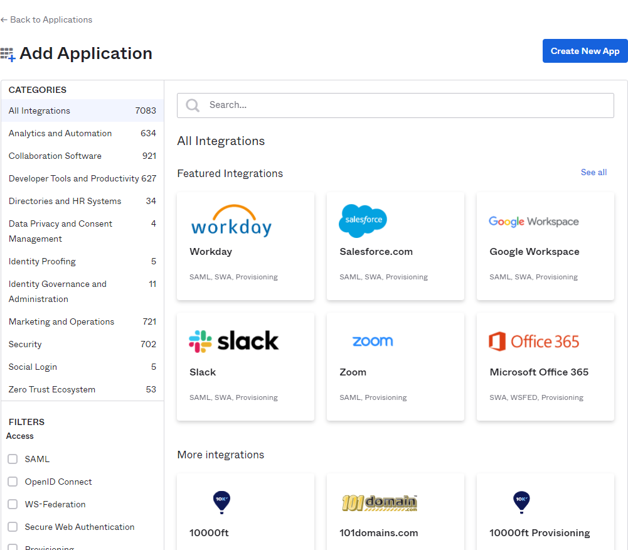Open Analytics and Automation category
628x550 pixels.
pyautogui.click(x=83, y=133)
